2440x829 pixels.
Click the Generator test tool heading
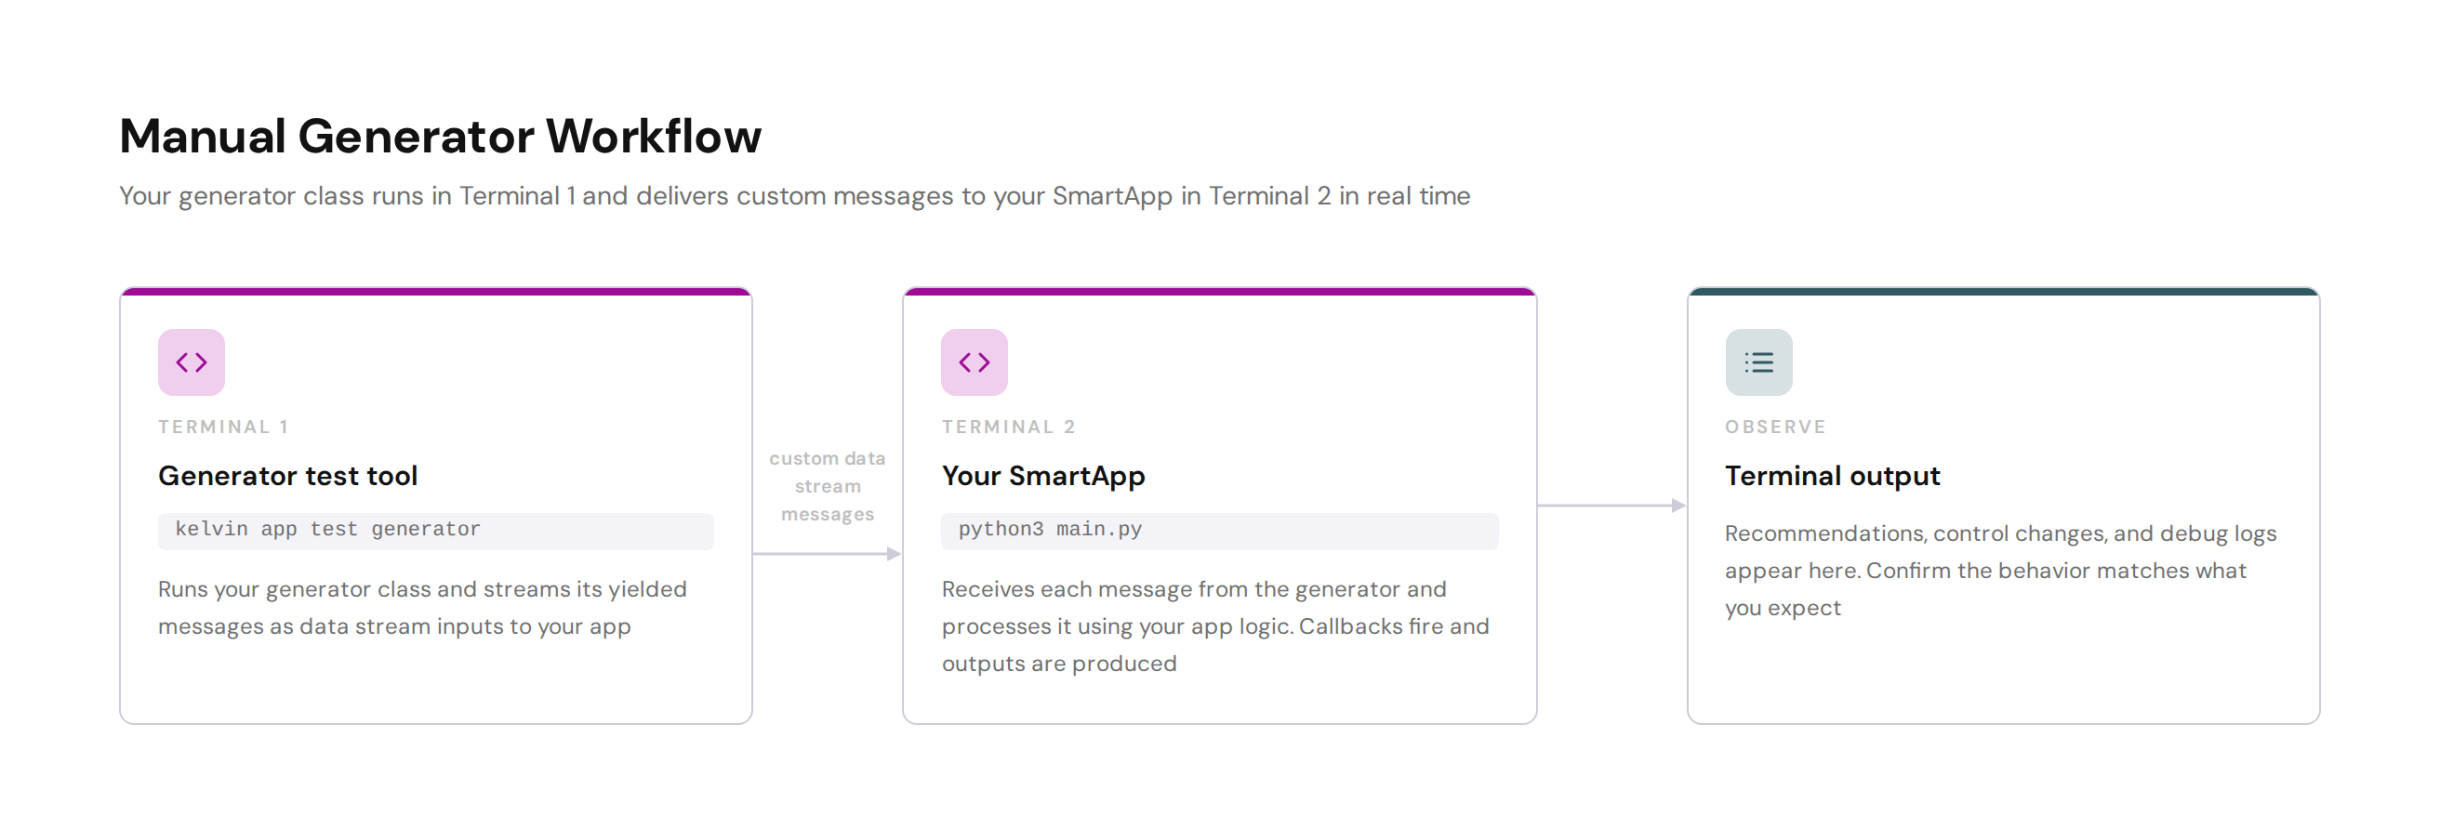[x=288, y=476]
